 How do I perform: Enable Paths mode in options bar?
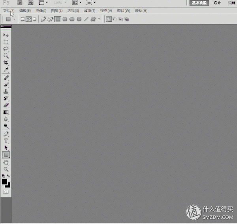[28, 19]
